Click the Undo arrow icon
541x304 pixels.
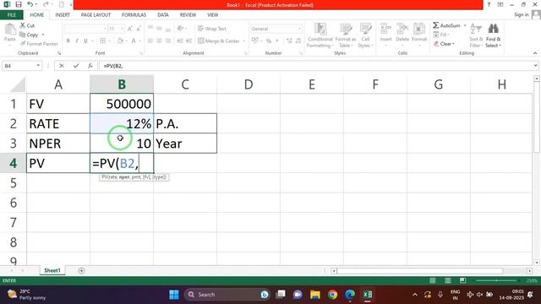pos(30,4)
